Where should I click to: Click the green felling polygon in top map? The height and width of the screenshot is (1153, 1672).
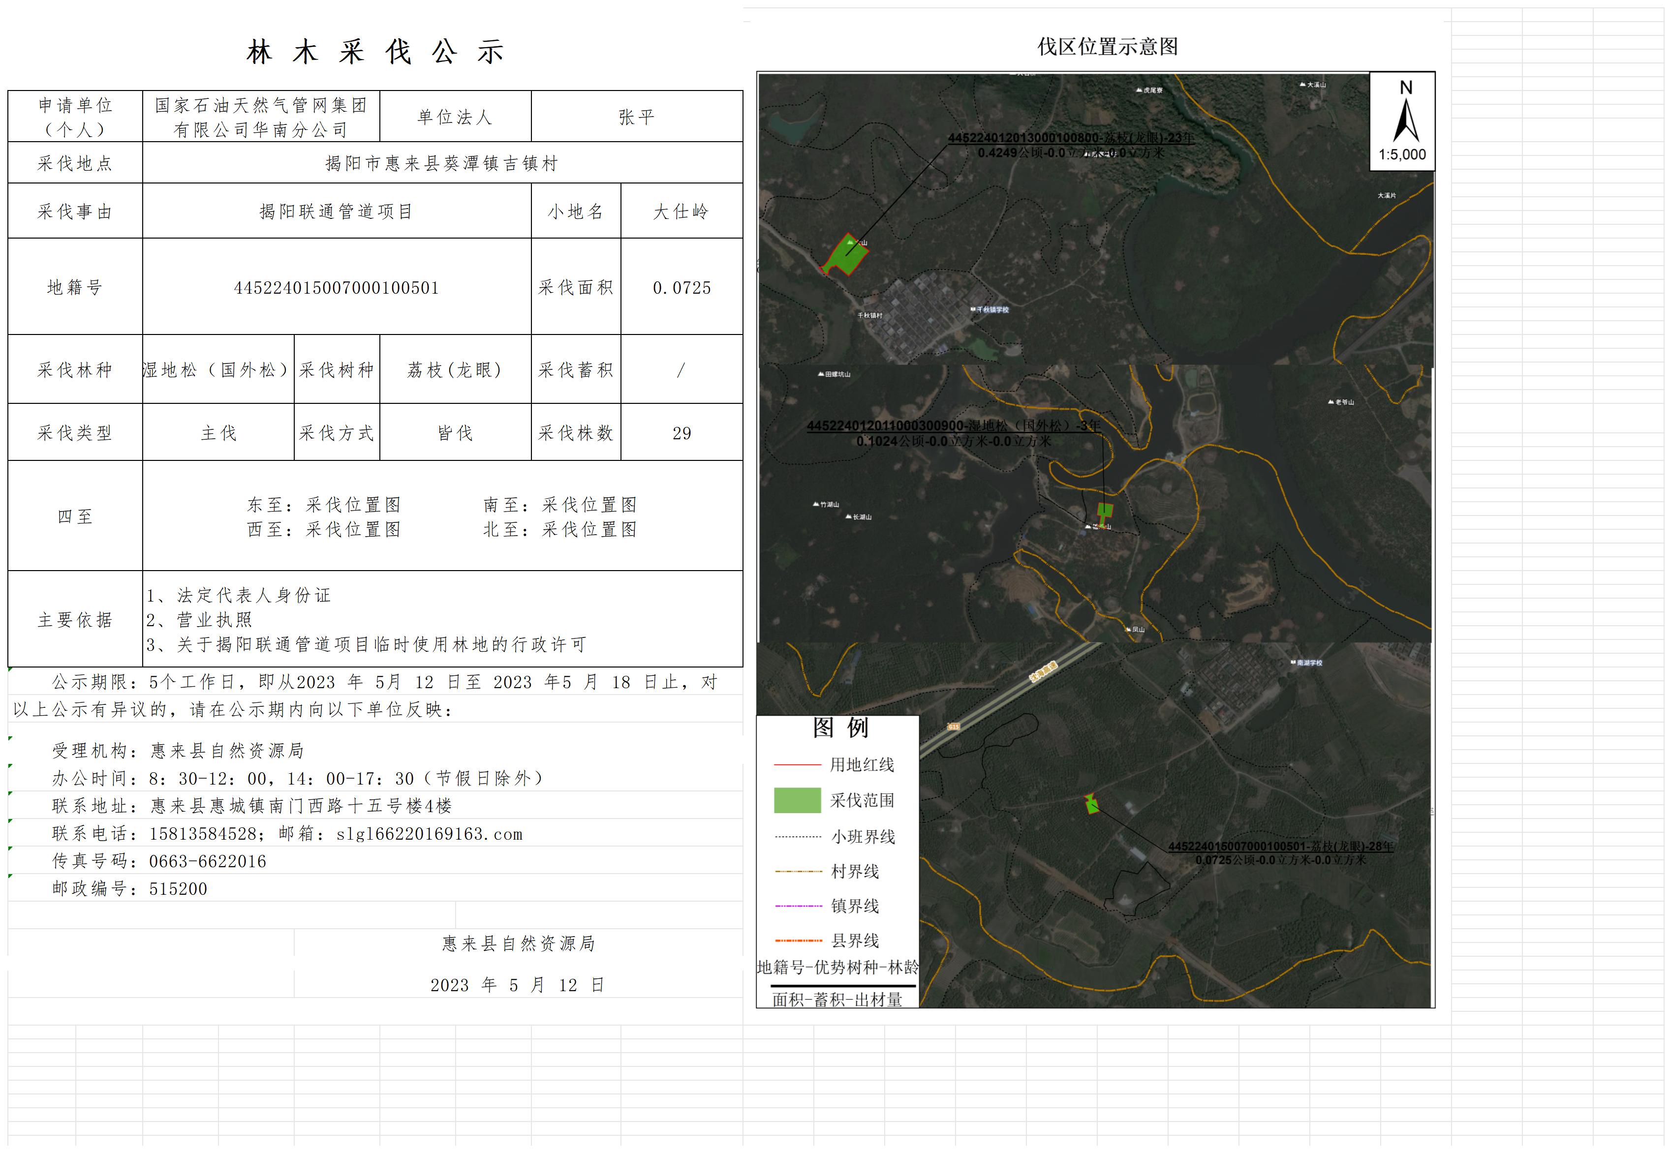[x=847, y=256]
